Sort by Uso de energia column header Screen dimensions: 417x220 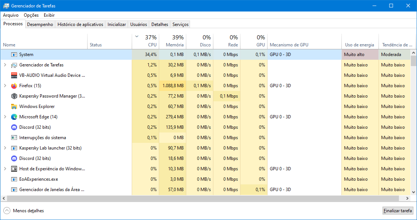coord(360,42)
